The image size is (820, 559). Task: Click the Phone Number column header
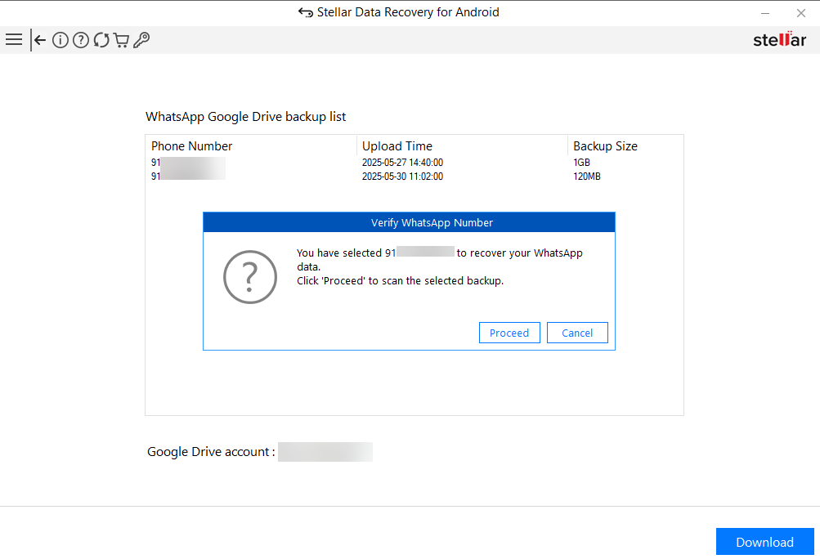click(x=192, y=146)
